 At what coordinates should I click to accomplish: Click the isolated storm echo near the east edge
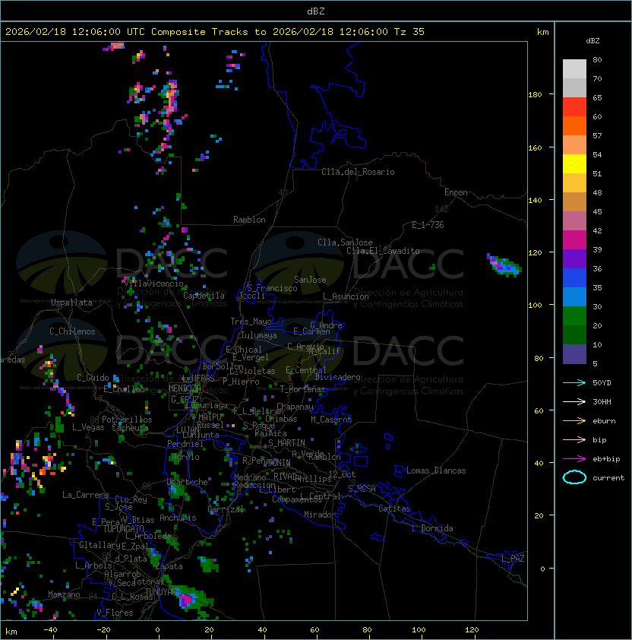click(x=504, y=265)
